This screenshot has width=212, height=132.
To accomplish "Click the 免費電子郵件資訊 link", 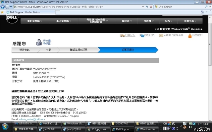I will [x=173, y=35].
